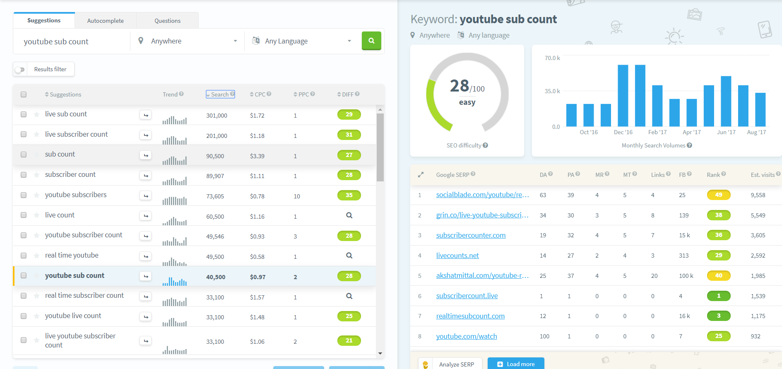Screen dimensions: 782x369
Task: Click the SEO difficulty help icon
Action: pos(485,145)
